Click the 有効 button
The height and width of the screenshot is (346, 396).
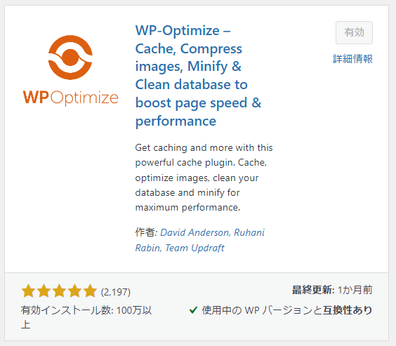(x=354, y=32)
